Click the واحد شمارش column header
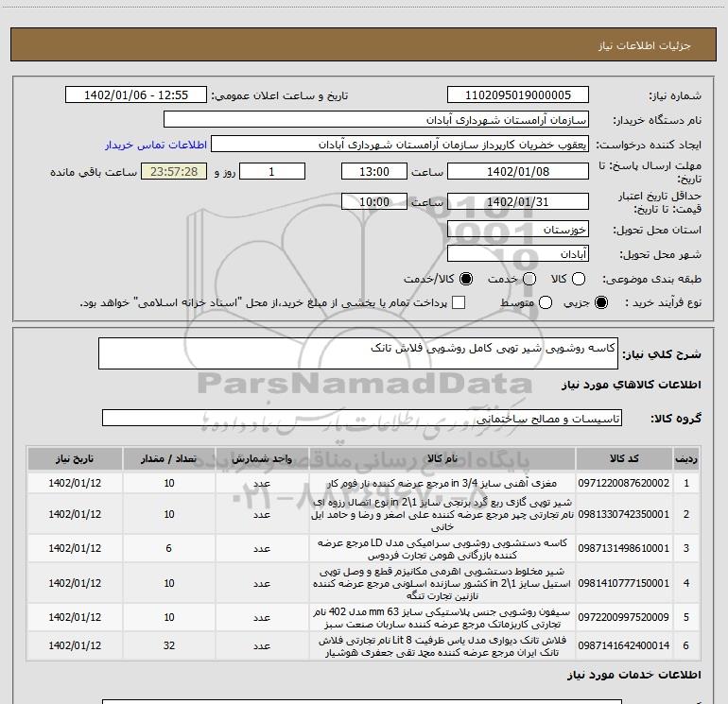728x704 pixels. coord(262,458)
